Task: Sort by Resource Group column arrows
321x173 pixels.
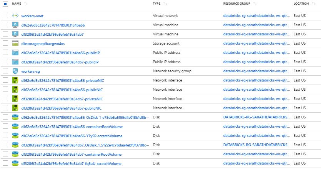Action: click(x=255, y=4)
